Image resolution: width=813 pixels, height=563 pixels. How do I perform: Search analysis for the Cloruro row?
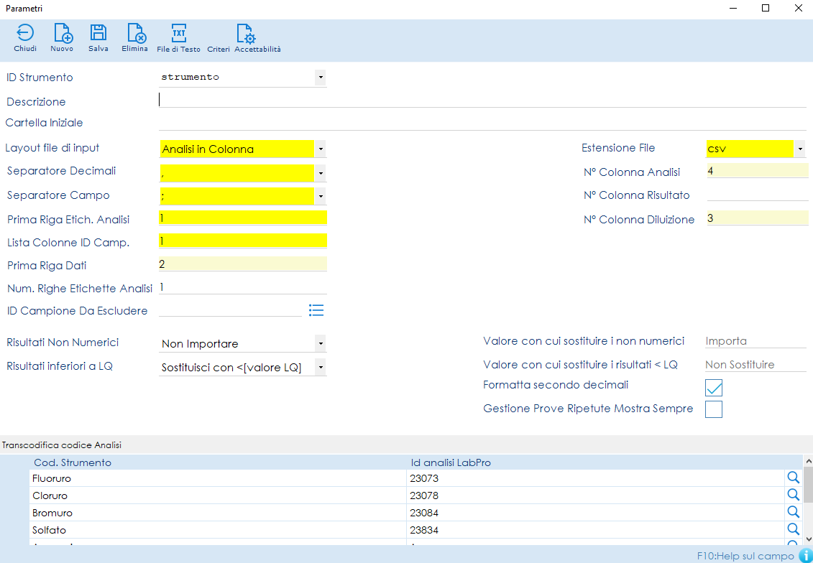(793, 495)
